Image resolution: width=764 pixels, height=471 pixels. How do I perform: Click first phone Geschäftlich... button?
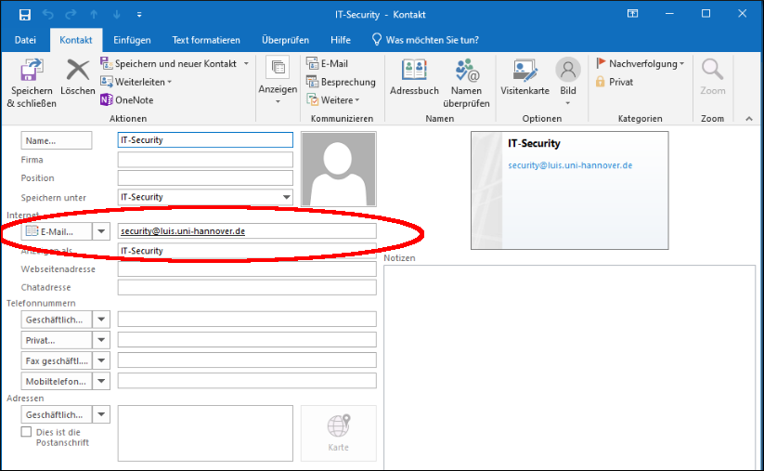(x=56, y=320)
